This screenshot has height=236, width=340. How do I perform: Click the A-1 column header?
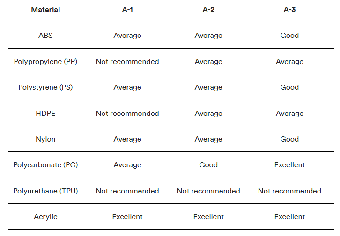pyautogui.click(x=127, y=10)
